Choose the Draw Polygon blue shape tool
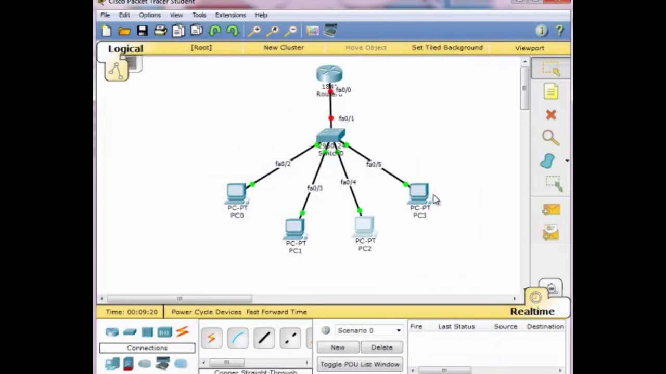This screenshot has height=374, width=666. (548, 162)
